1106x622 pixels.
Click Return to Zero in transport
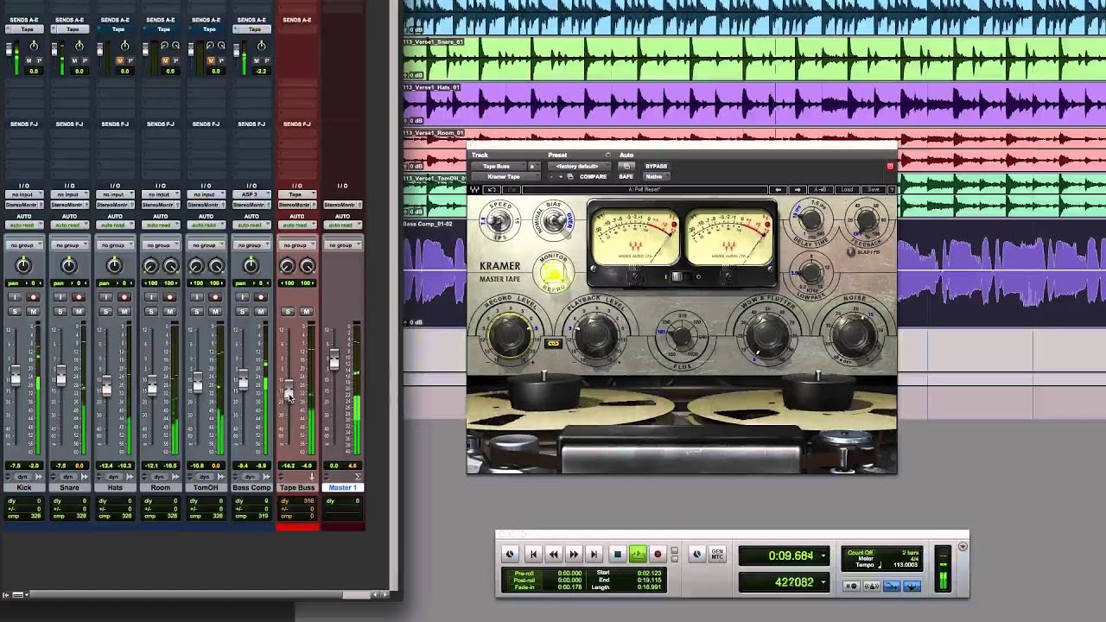533,554
